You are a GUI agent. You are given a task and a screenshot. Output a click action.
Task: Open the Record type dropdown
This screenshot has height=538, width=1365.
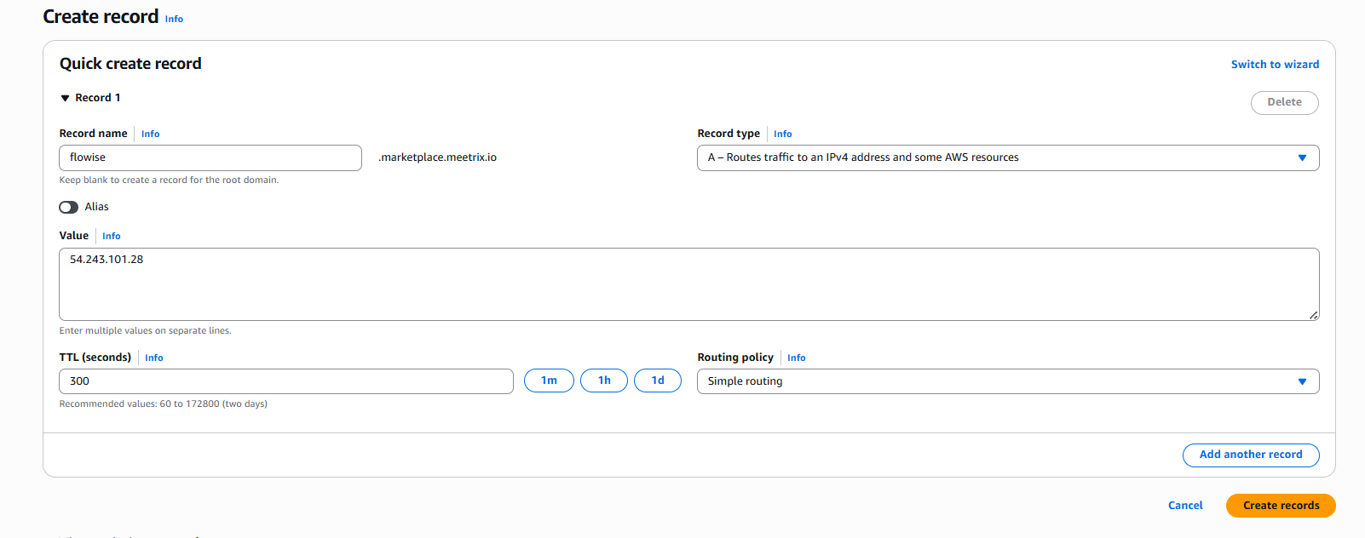[x=1008, y=157]
